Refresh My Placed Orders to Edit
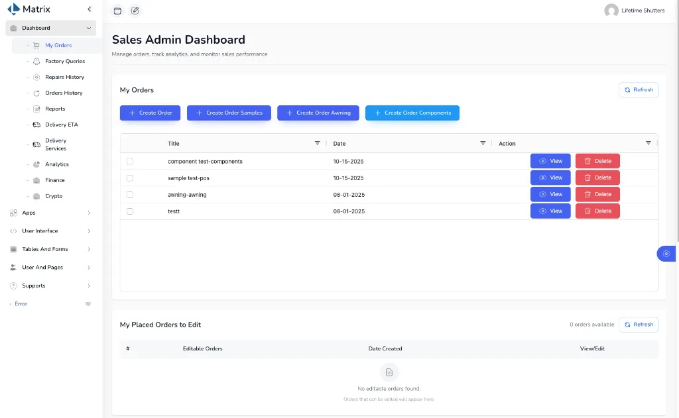Viewport: 679px width, 418px height. [639, 325]
